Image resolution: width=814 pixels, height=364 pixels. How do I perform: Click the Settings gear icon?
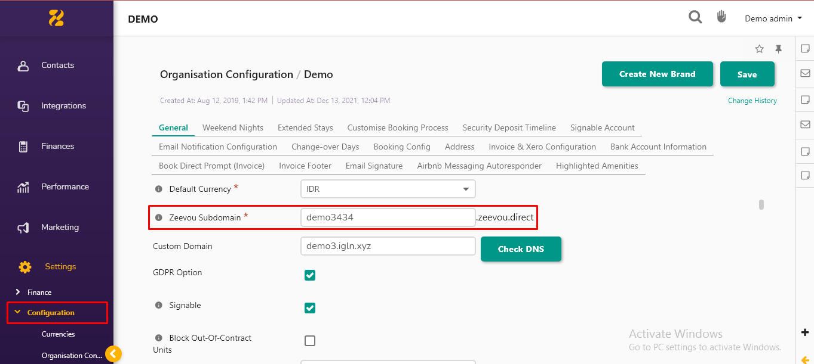click(25, 267)
